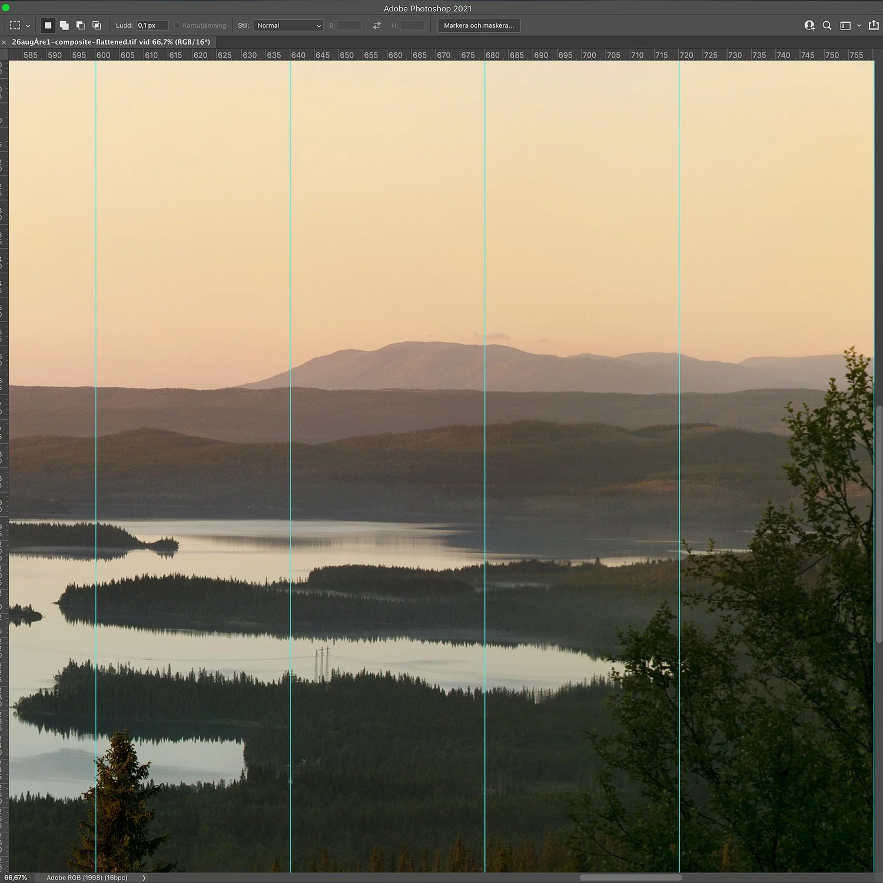Open the Stil dropdown set to Normal
The image size is (883, 883).
288,25
